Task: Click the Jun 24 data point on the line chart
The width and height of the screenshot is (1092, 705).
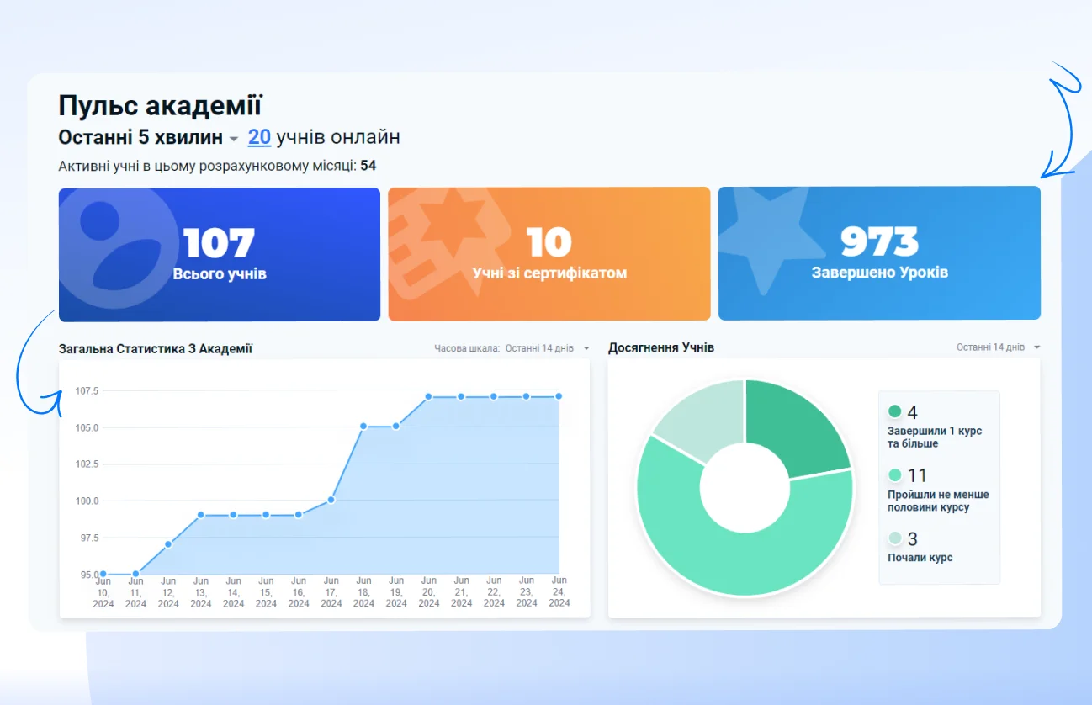Action: coord(559,396)
